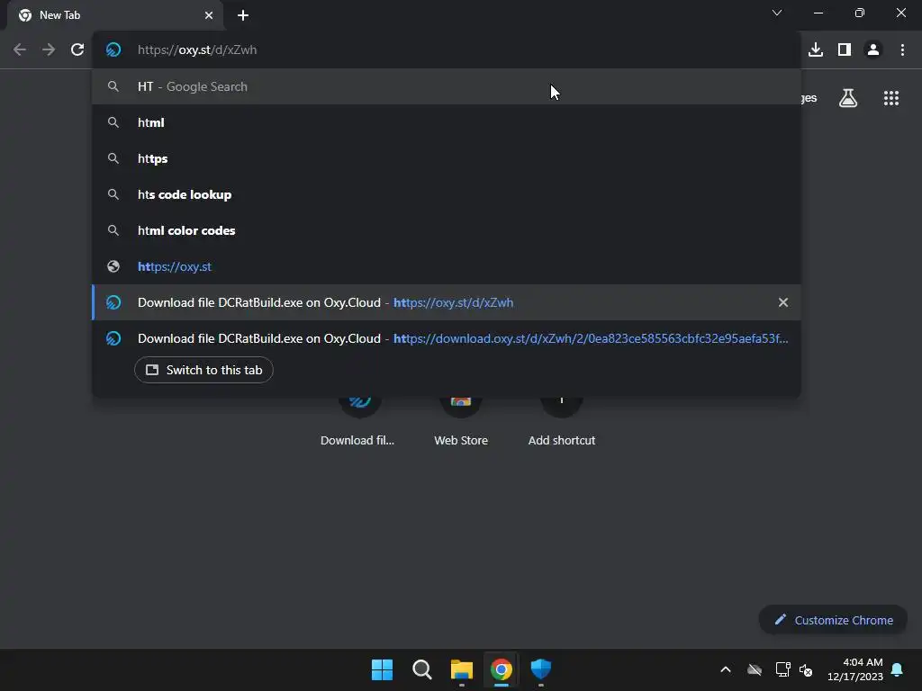Click the Chrome taskbar icon
The image size is (922, 691).
coord(501,669)
